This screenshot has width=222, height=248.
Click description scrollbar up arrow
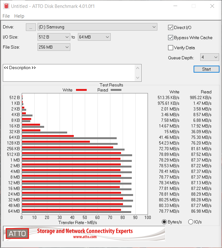tap(138, 68)
